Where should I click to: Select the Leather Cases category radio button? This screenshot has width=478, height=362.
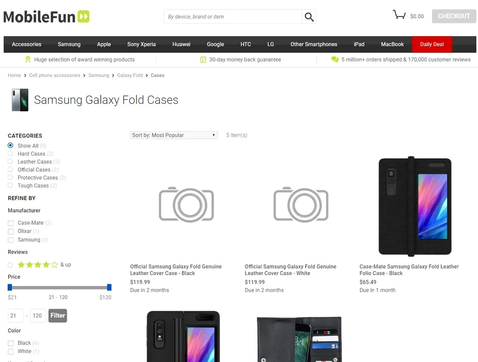[x=10, y=162]
